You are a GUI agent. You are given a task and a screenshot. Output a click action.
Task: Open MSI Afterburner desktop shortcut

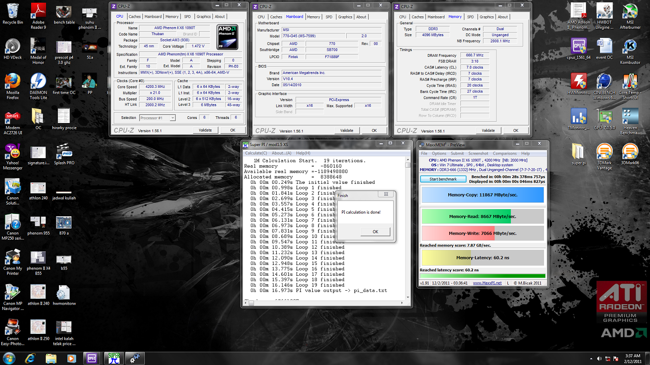pyautogui.click(x=630, y=17)
